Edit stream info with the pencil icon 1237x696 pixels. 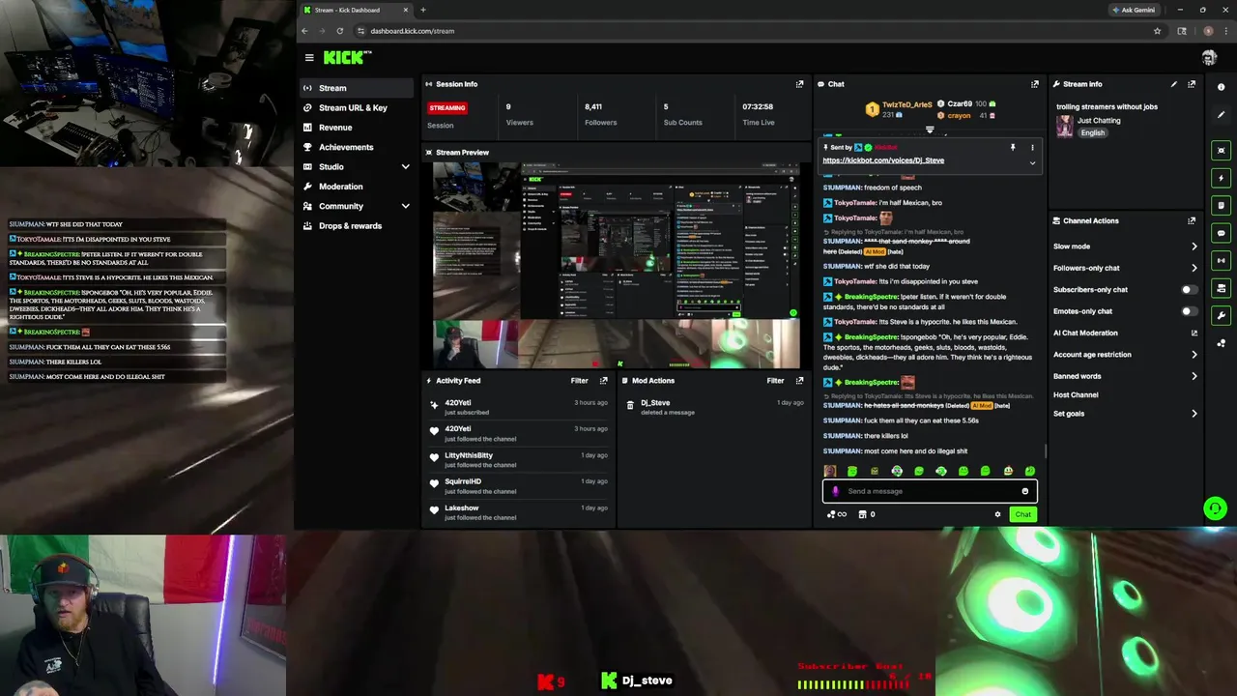pos(1174,84)
